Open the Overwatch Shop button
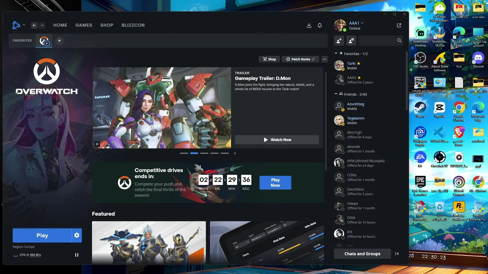The height and width of the screenshot is (274, 488). (269, 59)
